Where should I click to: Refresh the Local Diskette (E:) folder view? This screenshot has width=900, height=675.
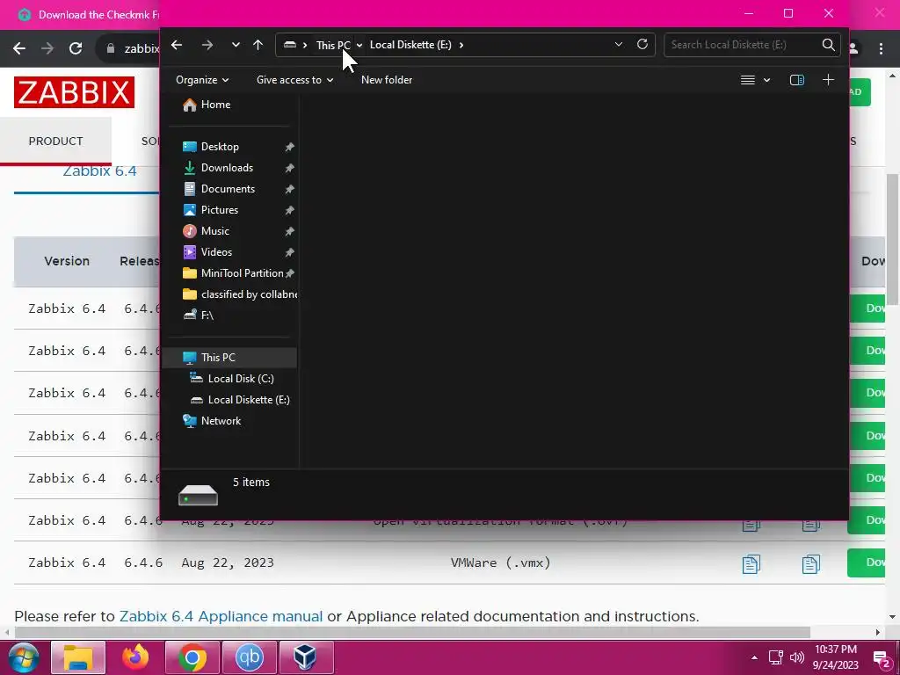[642, 44]
